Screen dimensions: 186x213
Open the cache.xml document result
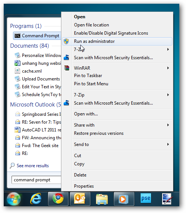(32, 71)
